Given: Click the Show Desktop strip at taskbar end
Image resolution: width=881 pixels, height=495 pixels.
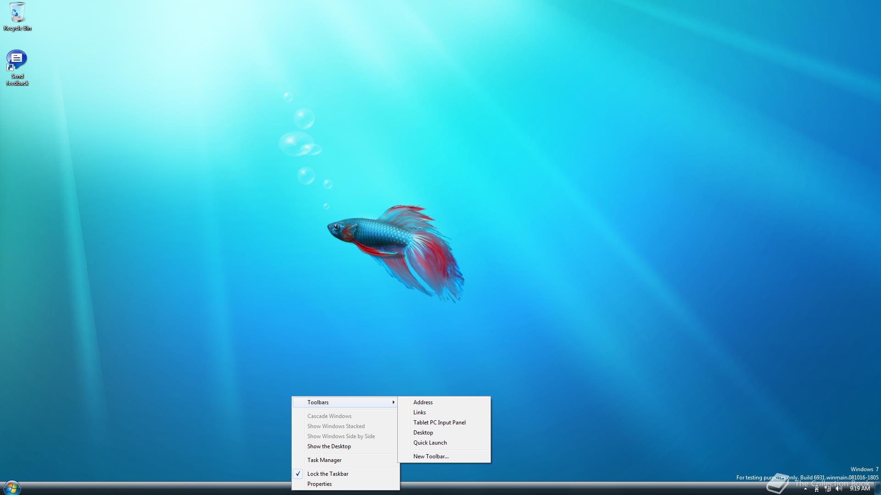Looking at the screenshot, I should coord(877,489).
